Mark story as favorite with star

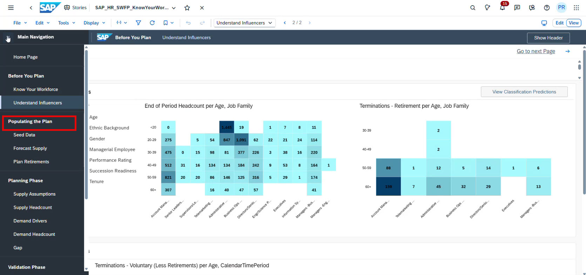(x=187, y=8)
